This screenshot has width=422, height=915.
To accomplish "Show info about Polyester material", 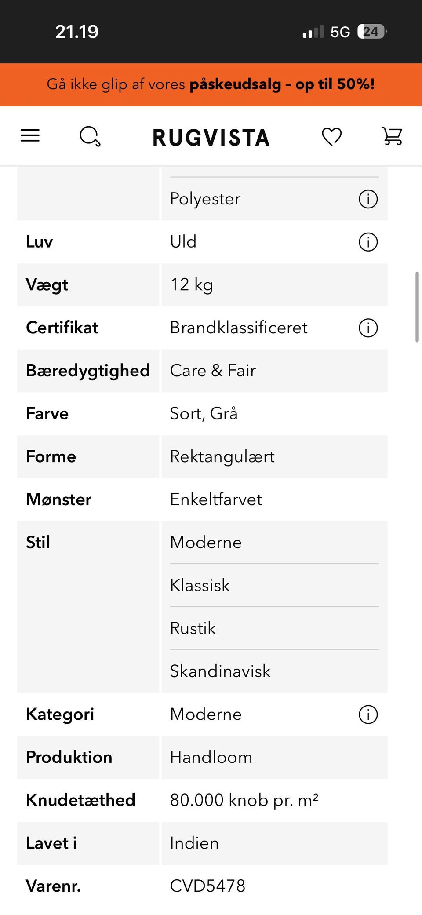I will [x=368, y=199].
